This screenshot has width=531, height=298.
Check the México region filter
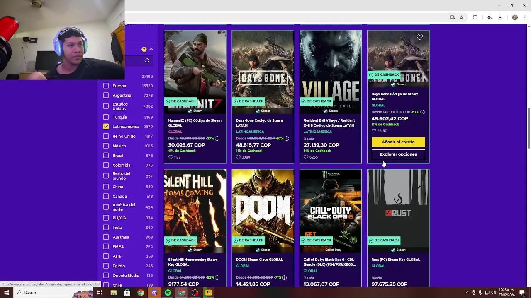click(106, 146)
